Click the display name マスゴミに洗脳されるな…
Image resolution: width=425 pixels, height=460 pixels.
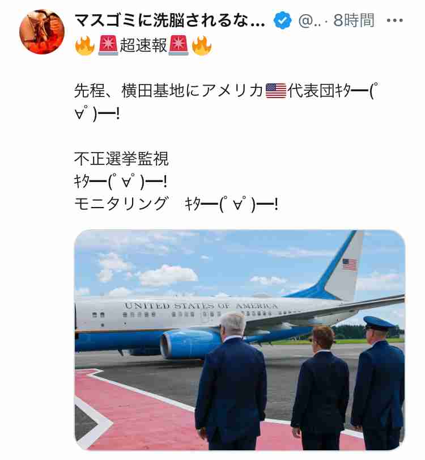click(169, 20)
